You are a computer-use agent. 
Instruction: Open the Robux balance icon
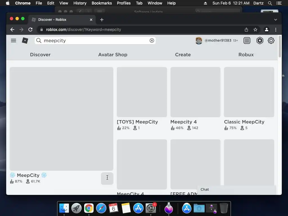tap(260, 40)
